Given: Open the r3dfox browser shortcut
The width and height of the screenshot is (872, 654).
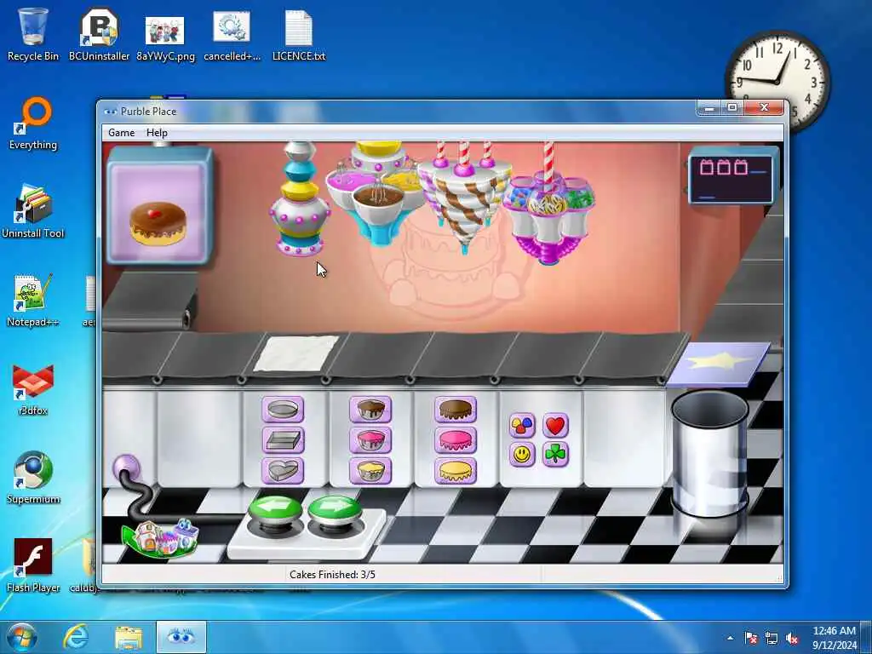Looking at the screenshot, I should (33, 389).
